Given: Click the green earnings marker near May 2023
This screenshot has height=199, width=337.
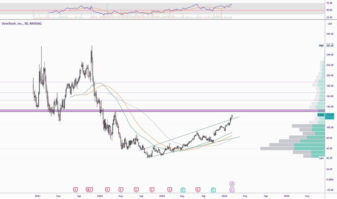Looking at the screenshot, I should coord(183,190).
